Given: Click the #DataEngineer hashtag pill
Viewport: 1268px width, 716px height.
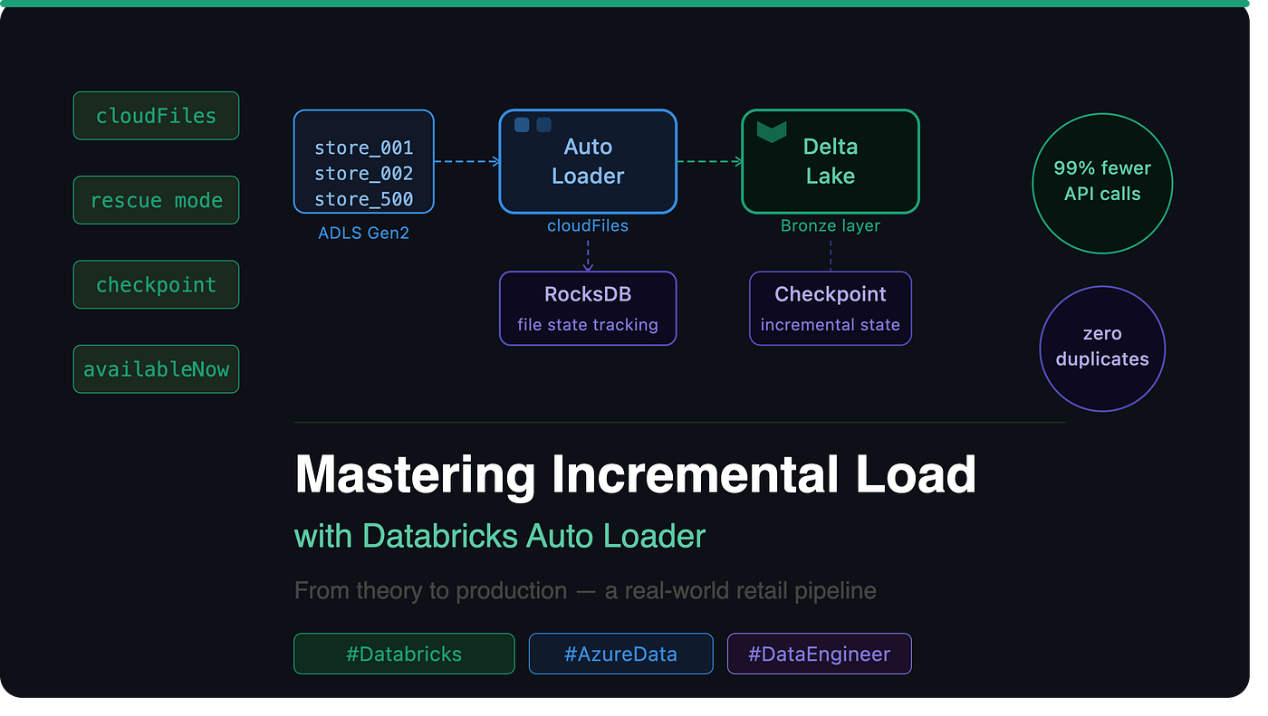Looking at the screenshot, I should click(820, 654).
